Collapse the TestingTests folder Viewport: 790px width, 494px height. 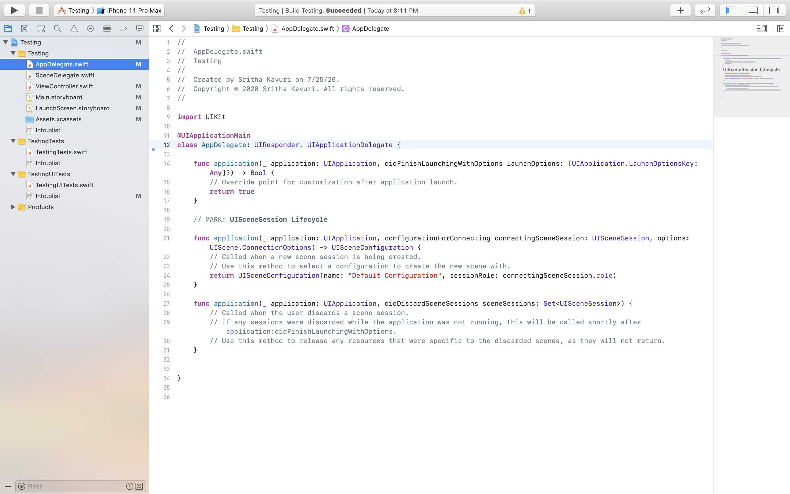click(x=13, y=141)
